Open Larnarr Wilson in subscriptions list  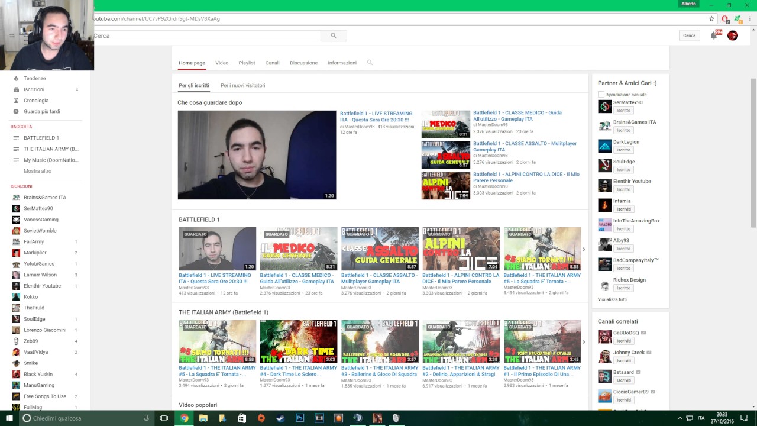pyautogui.click(x=40, y=275)
